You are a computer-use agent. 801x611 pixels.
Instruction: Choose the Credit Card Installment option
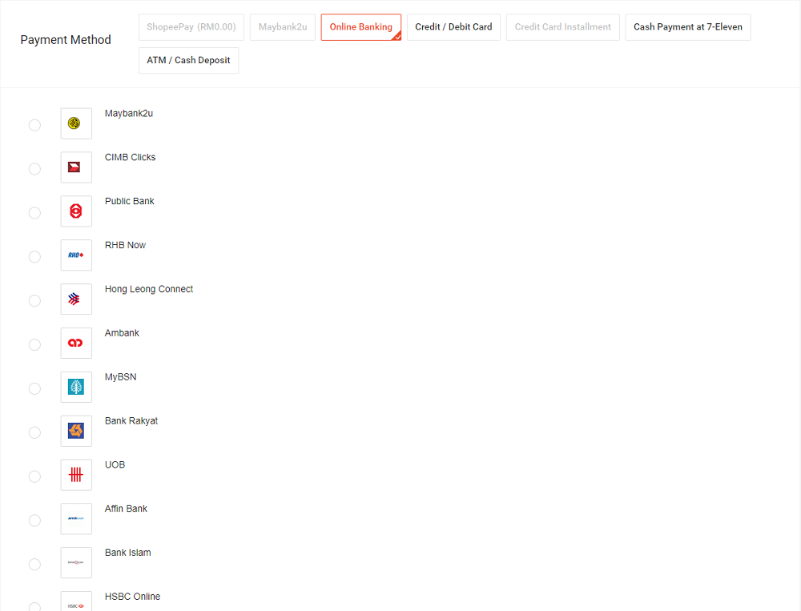click(563, 27)
